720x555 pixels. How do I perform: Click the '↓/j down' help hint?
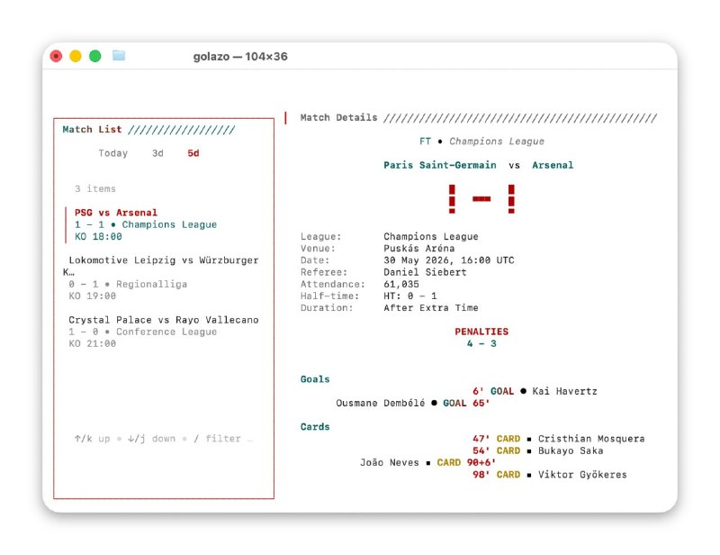coord(151,439)
